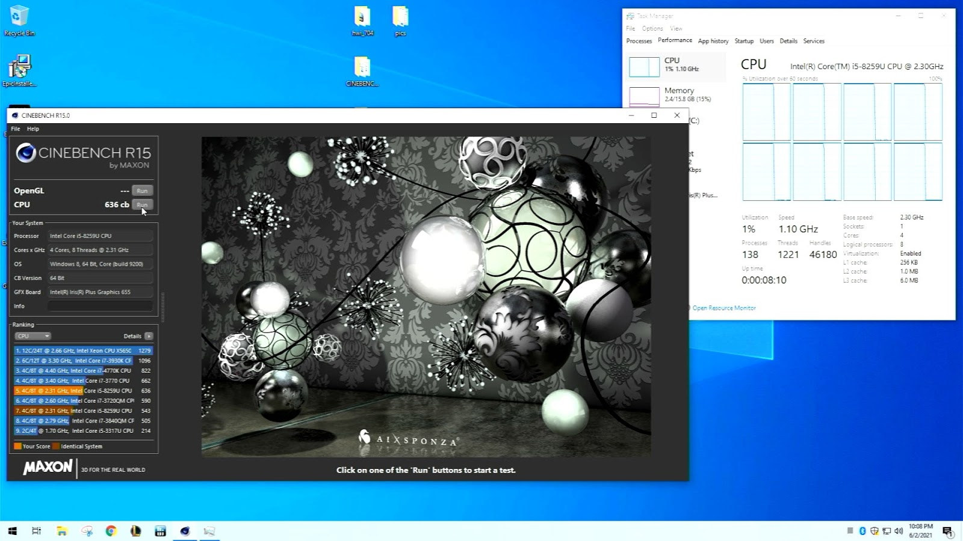Click the Details arrow in the Ranking panel
963x541 pixels.
149,336
